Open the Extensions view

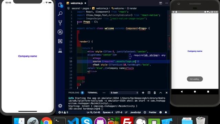(x=60, y=41)
